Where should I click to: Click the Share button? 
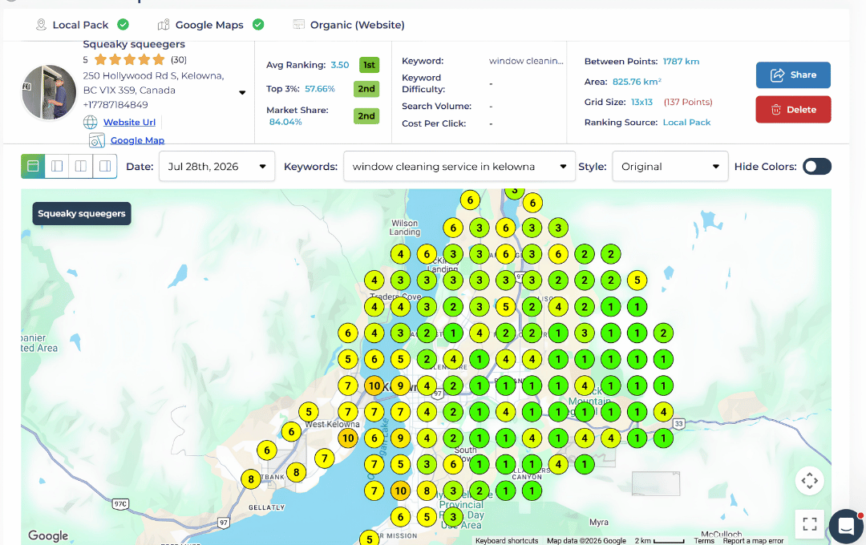pos(793,75)
